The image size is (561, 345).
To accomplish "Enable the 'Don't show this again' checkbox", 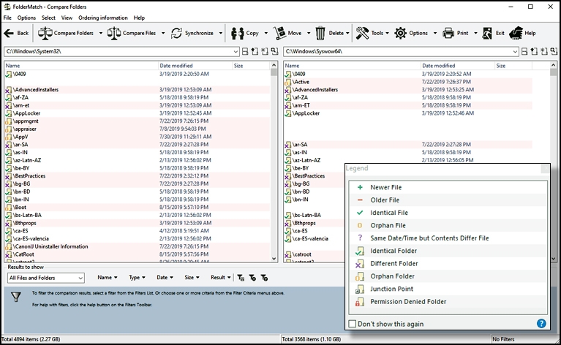I will (353, 324).
